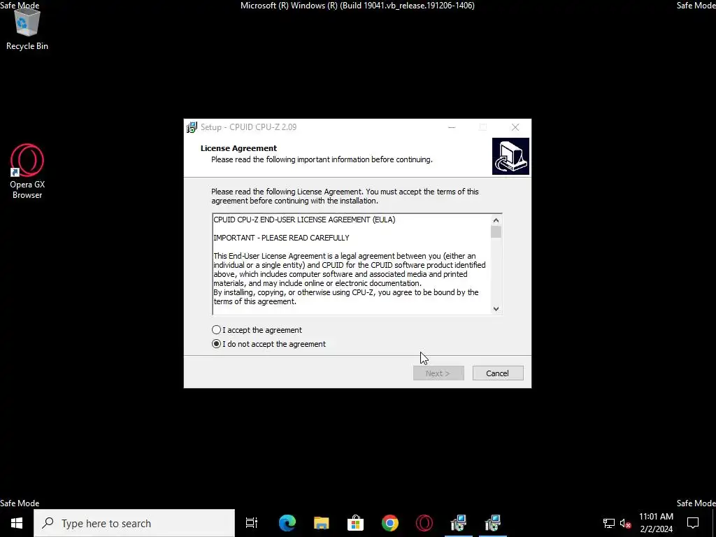Open the notification center icon

pyautogui.click(x=693, y=523)
